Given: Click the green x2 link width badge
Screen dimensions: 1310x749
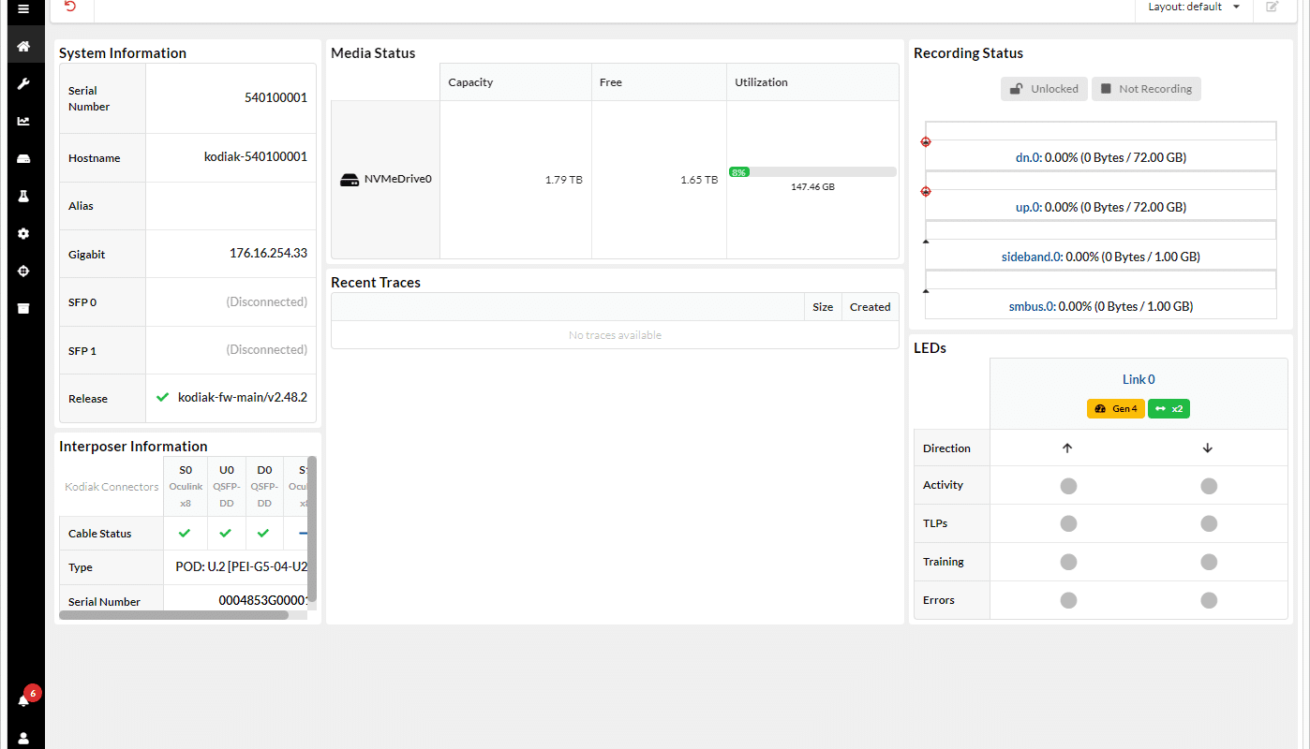Looking at the screenshot, I should [x=1169, y=409].
